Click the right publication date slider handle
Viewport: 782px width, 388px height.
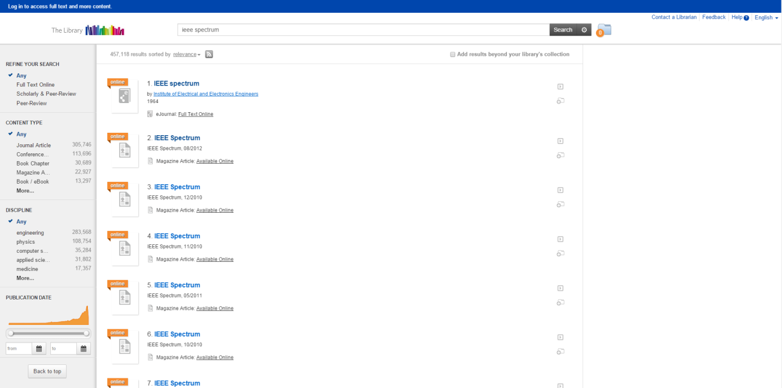86,333
